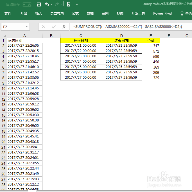Select end date cell 2017/7/22 23:59:59

121,51
